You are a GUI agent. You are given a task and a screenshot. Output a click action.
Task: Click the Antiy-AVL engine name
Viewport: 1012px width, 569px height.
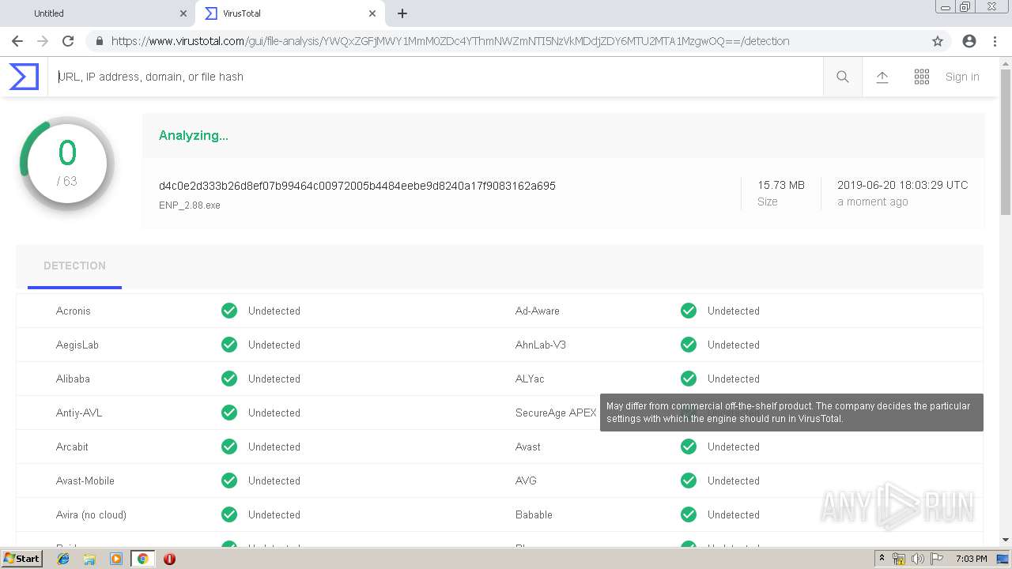coord(79,413)
